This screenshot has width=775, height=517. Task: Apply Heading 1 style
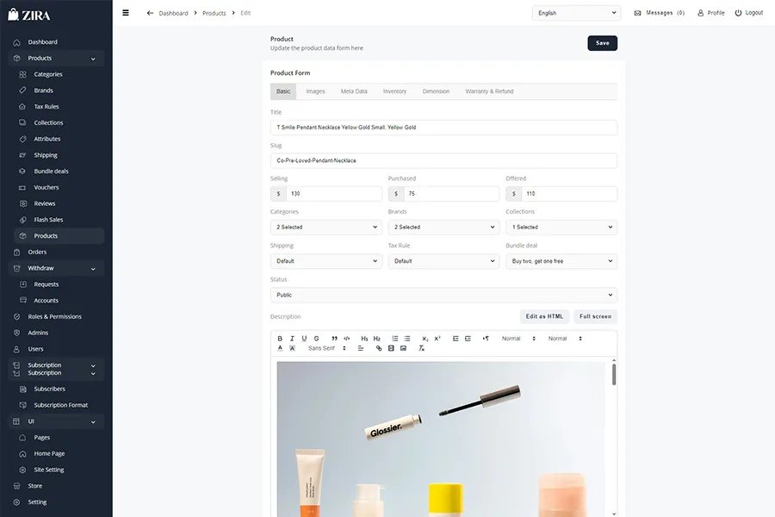coord(364,339)
